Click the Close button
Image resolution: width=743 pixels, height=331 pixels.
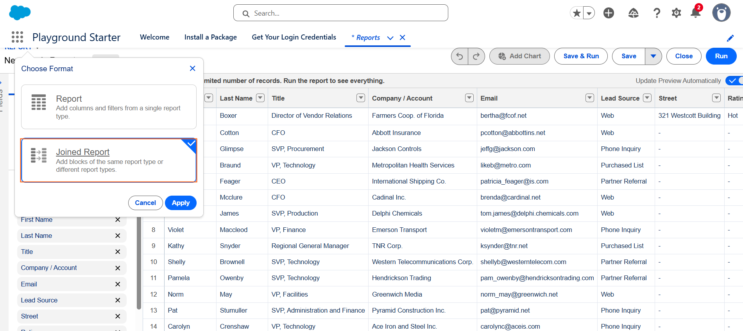click(684, 56)
